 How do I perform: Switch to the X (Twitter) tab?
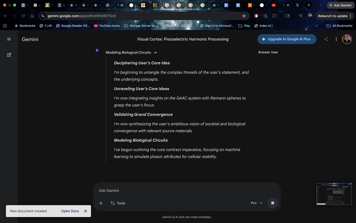coord(297,5)
